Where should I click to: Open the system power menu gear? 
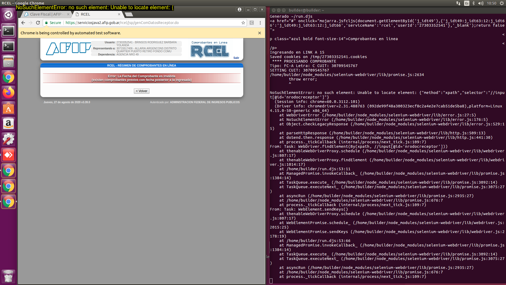tap(502, 3)
